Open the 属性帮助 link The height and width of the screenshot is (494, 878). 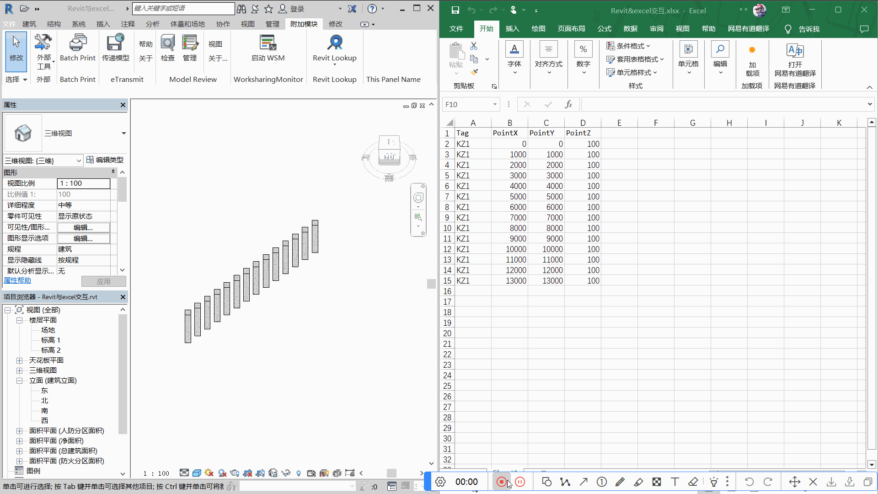[17, 280]
